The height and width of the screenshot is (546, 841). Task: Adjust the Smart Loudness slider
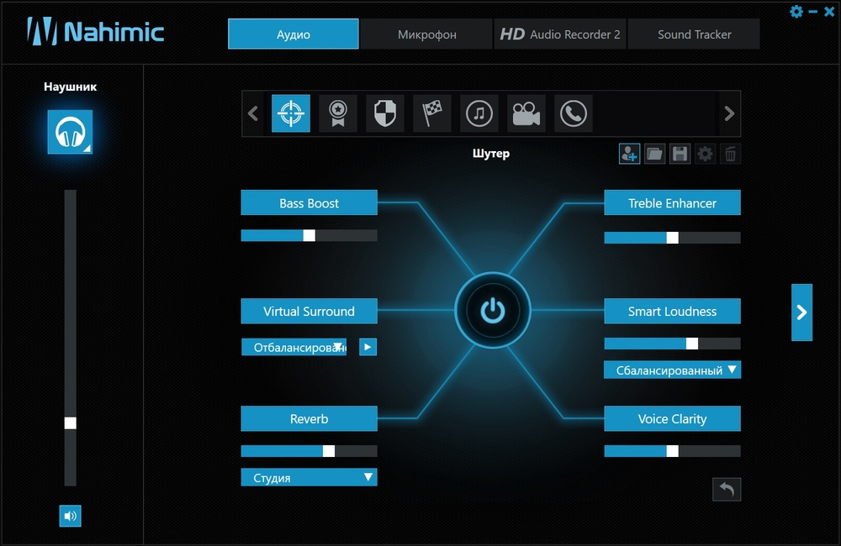tap(672, 344)
